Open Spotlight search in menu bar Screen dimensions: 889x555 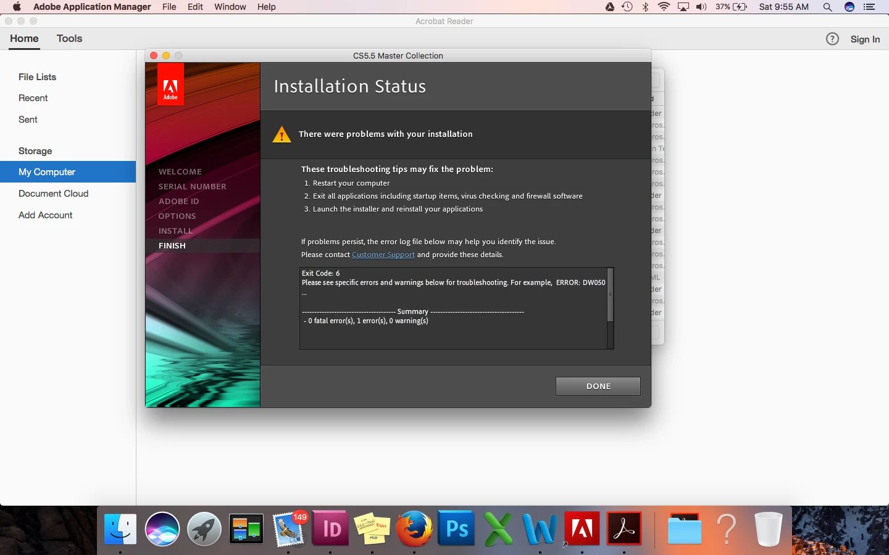pos(827,7)
